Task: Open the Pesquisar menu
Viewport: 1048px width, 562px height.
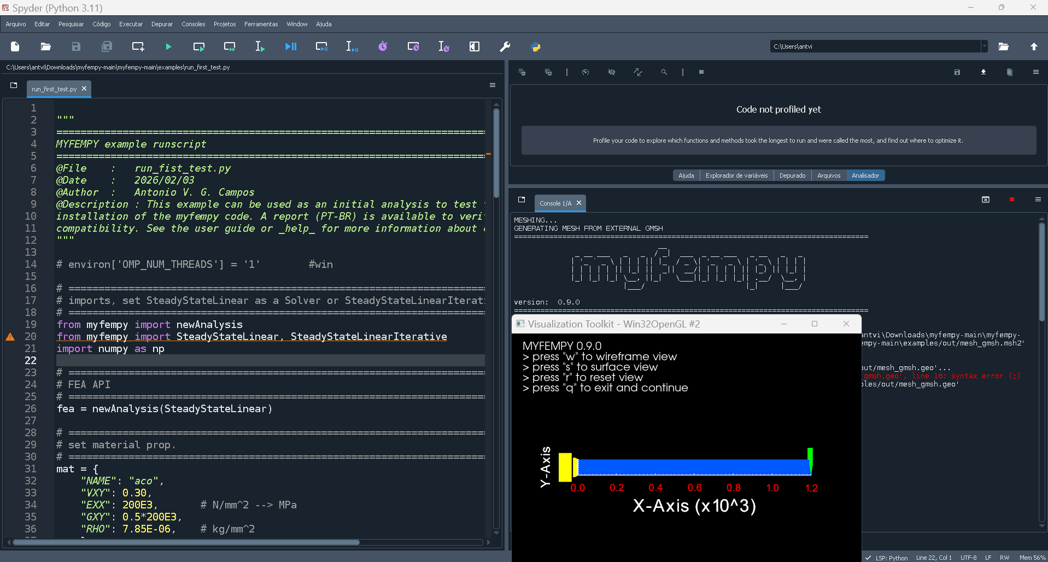Action: [71, 24]
